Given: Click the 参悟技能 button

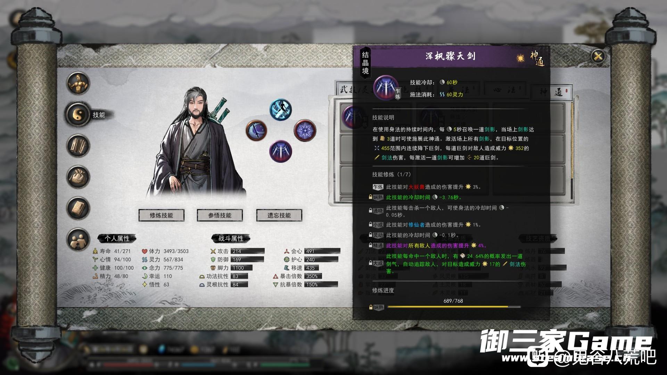Looking at the screenshot, I should 220,215.
